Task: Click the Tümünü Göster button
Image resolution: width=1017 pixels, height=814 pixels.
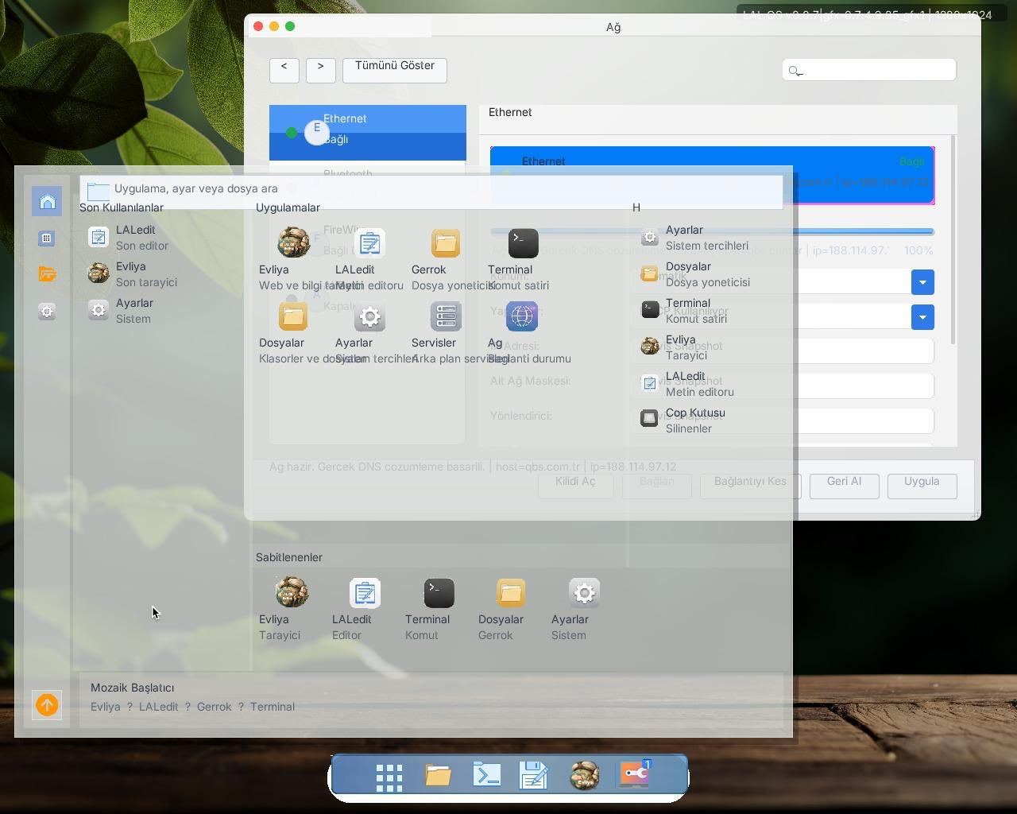Action: pos(395,70)
